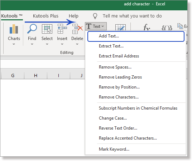Click Tell me what you want field
This screenshot has height=161, width=192.
pos(132,16)
